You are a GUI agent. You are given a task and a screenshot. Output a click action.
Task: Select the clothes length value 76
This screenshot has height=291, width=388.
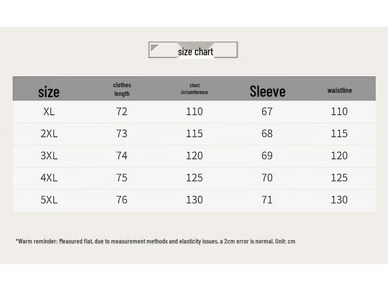122,199
